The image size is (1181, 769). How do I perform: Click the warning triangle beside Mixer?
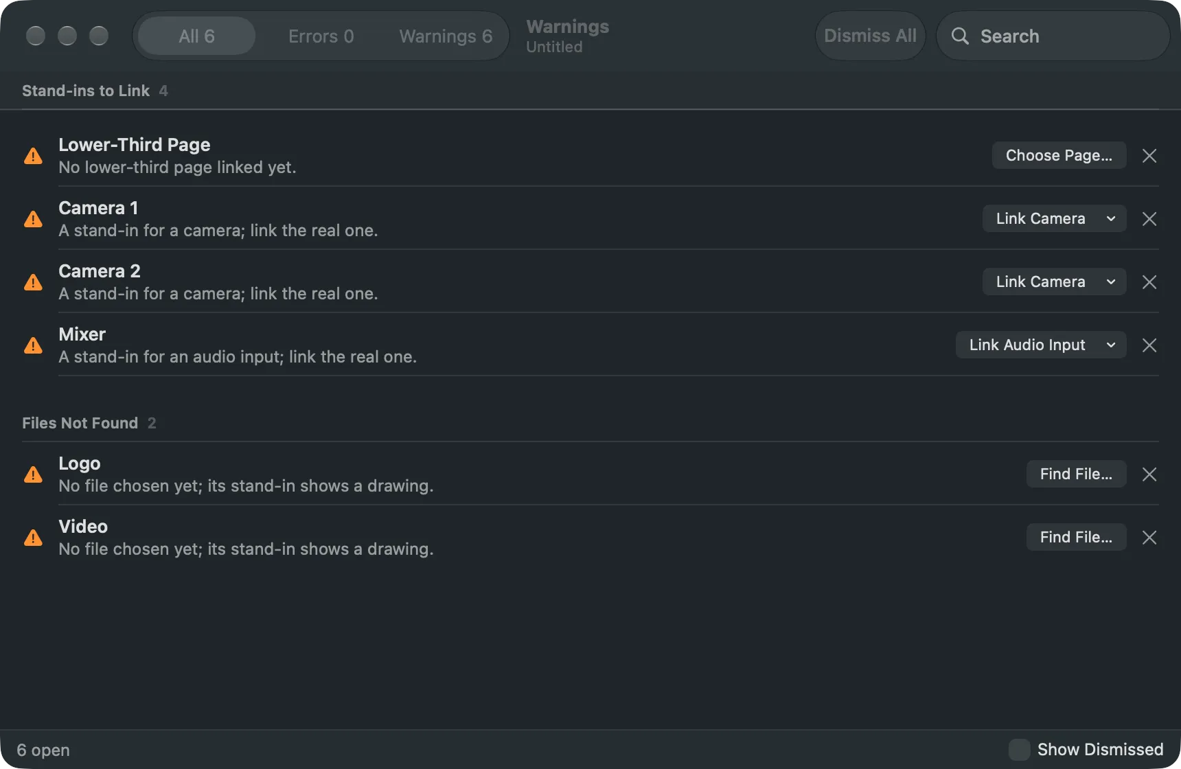(33, 346)
